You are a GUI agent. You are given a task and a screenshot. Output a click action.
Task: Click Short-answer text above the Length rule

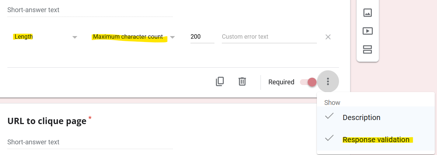coord(34,10)
